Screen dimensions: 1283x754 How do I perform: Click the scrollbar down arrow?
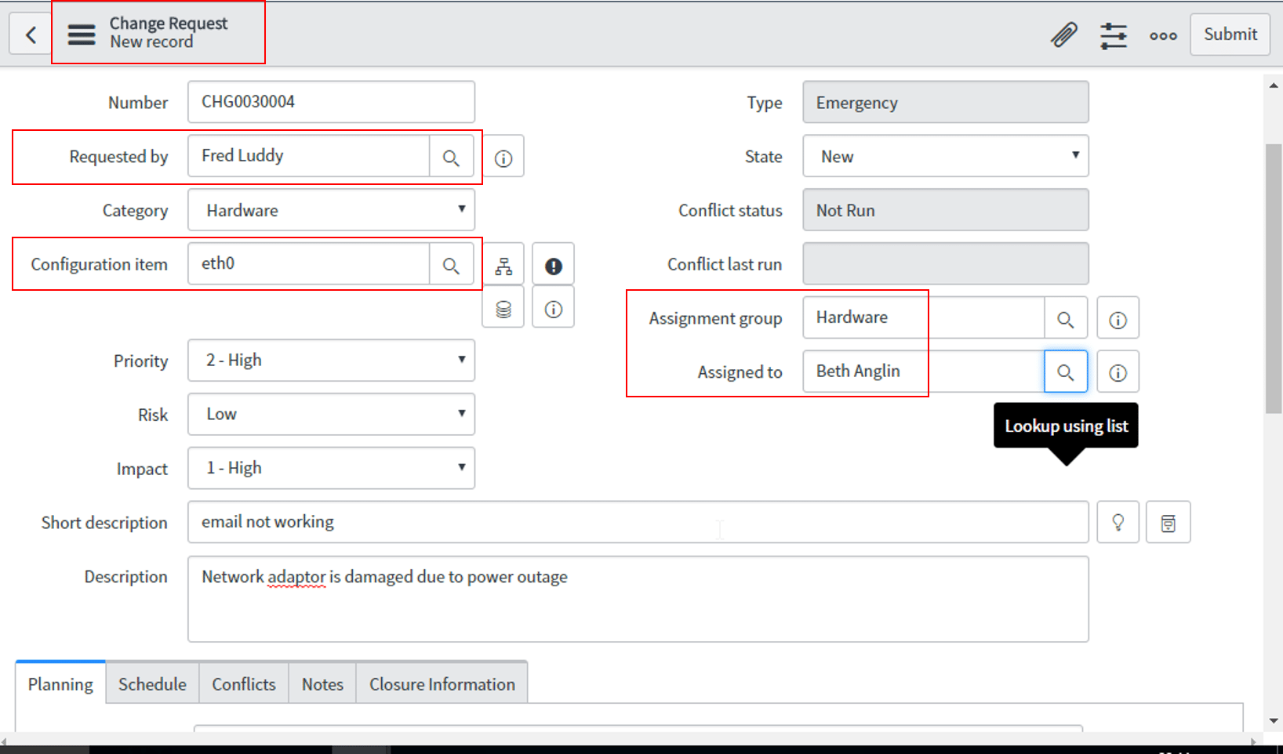point(1274,720)
